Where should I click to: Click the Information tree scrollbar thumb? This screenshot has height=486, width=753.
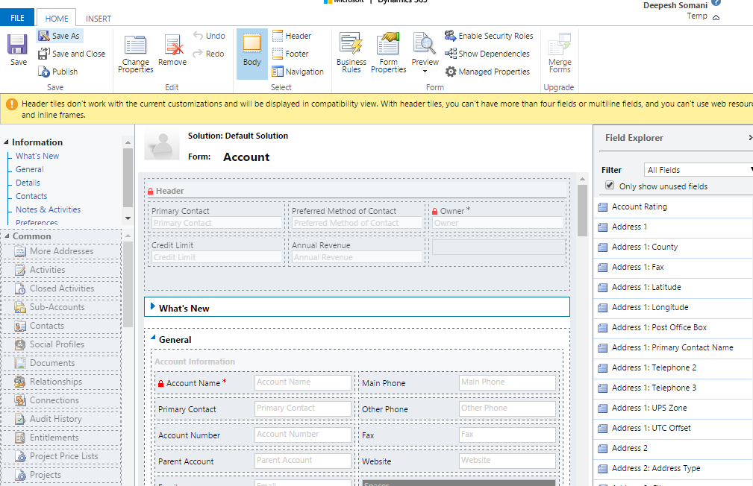point(128,177)
